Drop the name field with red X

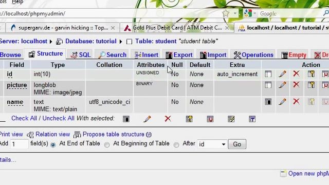tap(296, 102)
